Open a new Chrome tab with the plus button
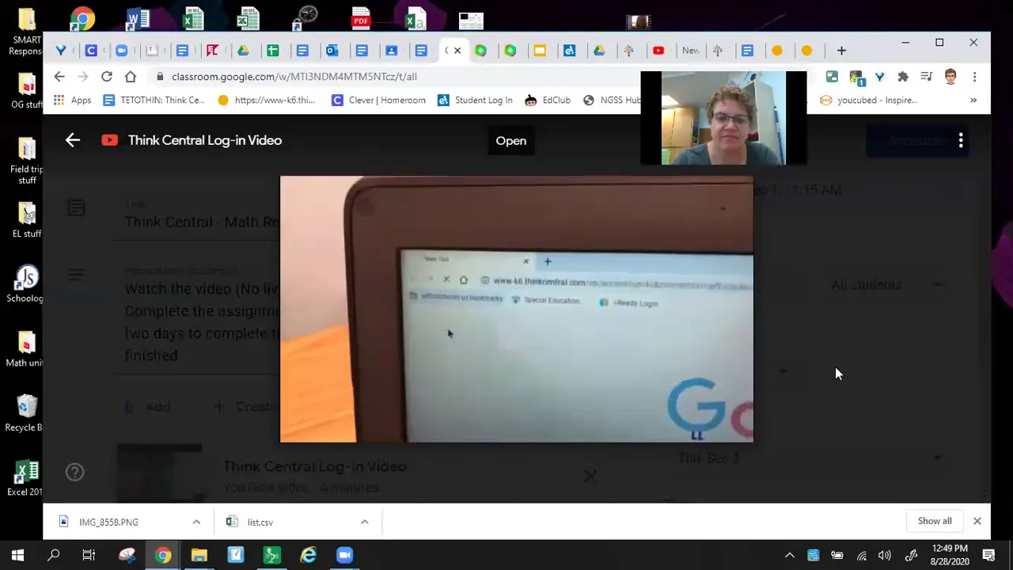The image size is (1013, 570). (841, 51)
